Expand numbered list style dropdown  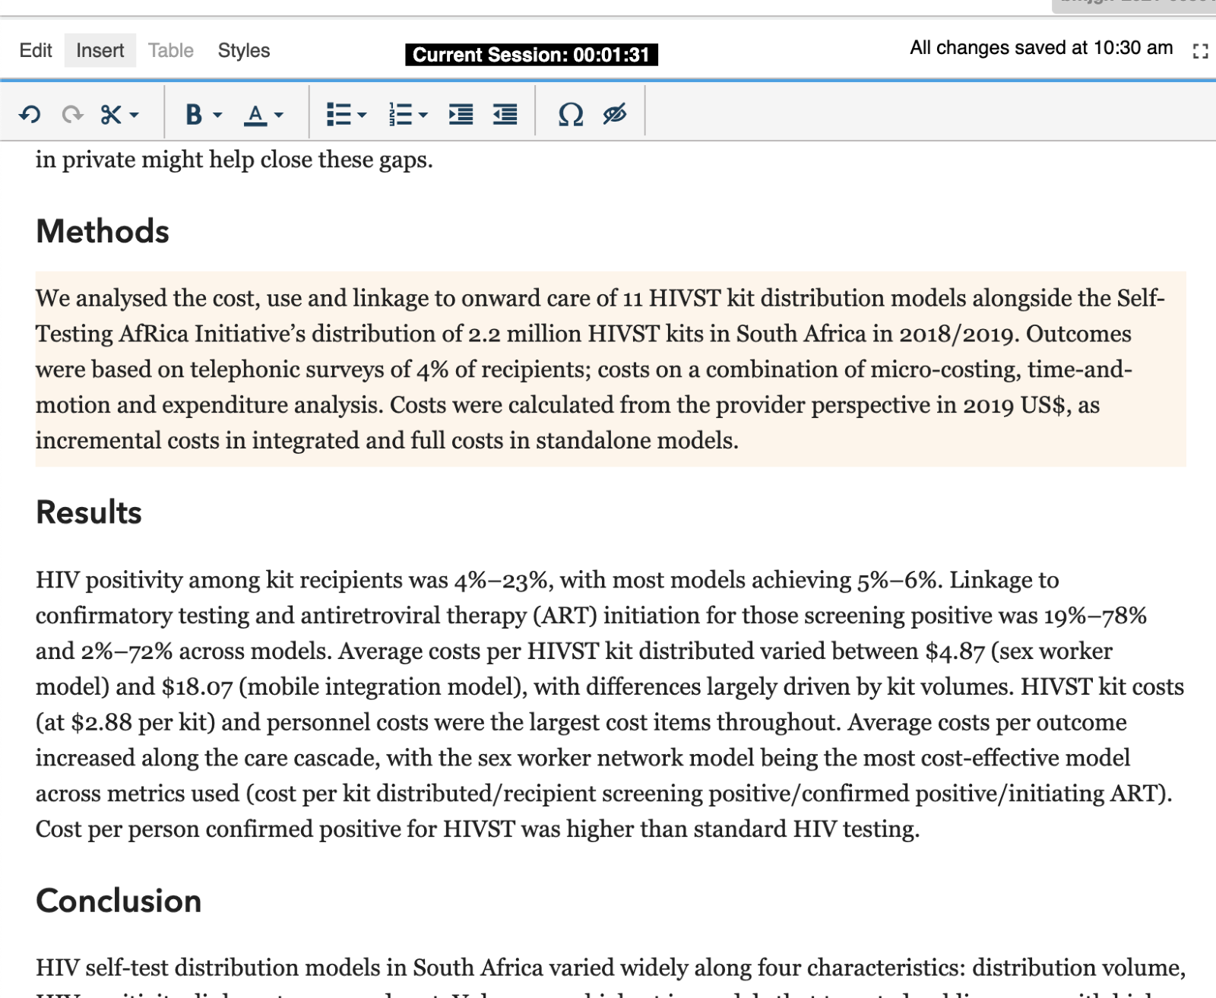pyautogui.click(x=423, y=116)
